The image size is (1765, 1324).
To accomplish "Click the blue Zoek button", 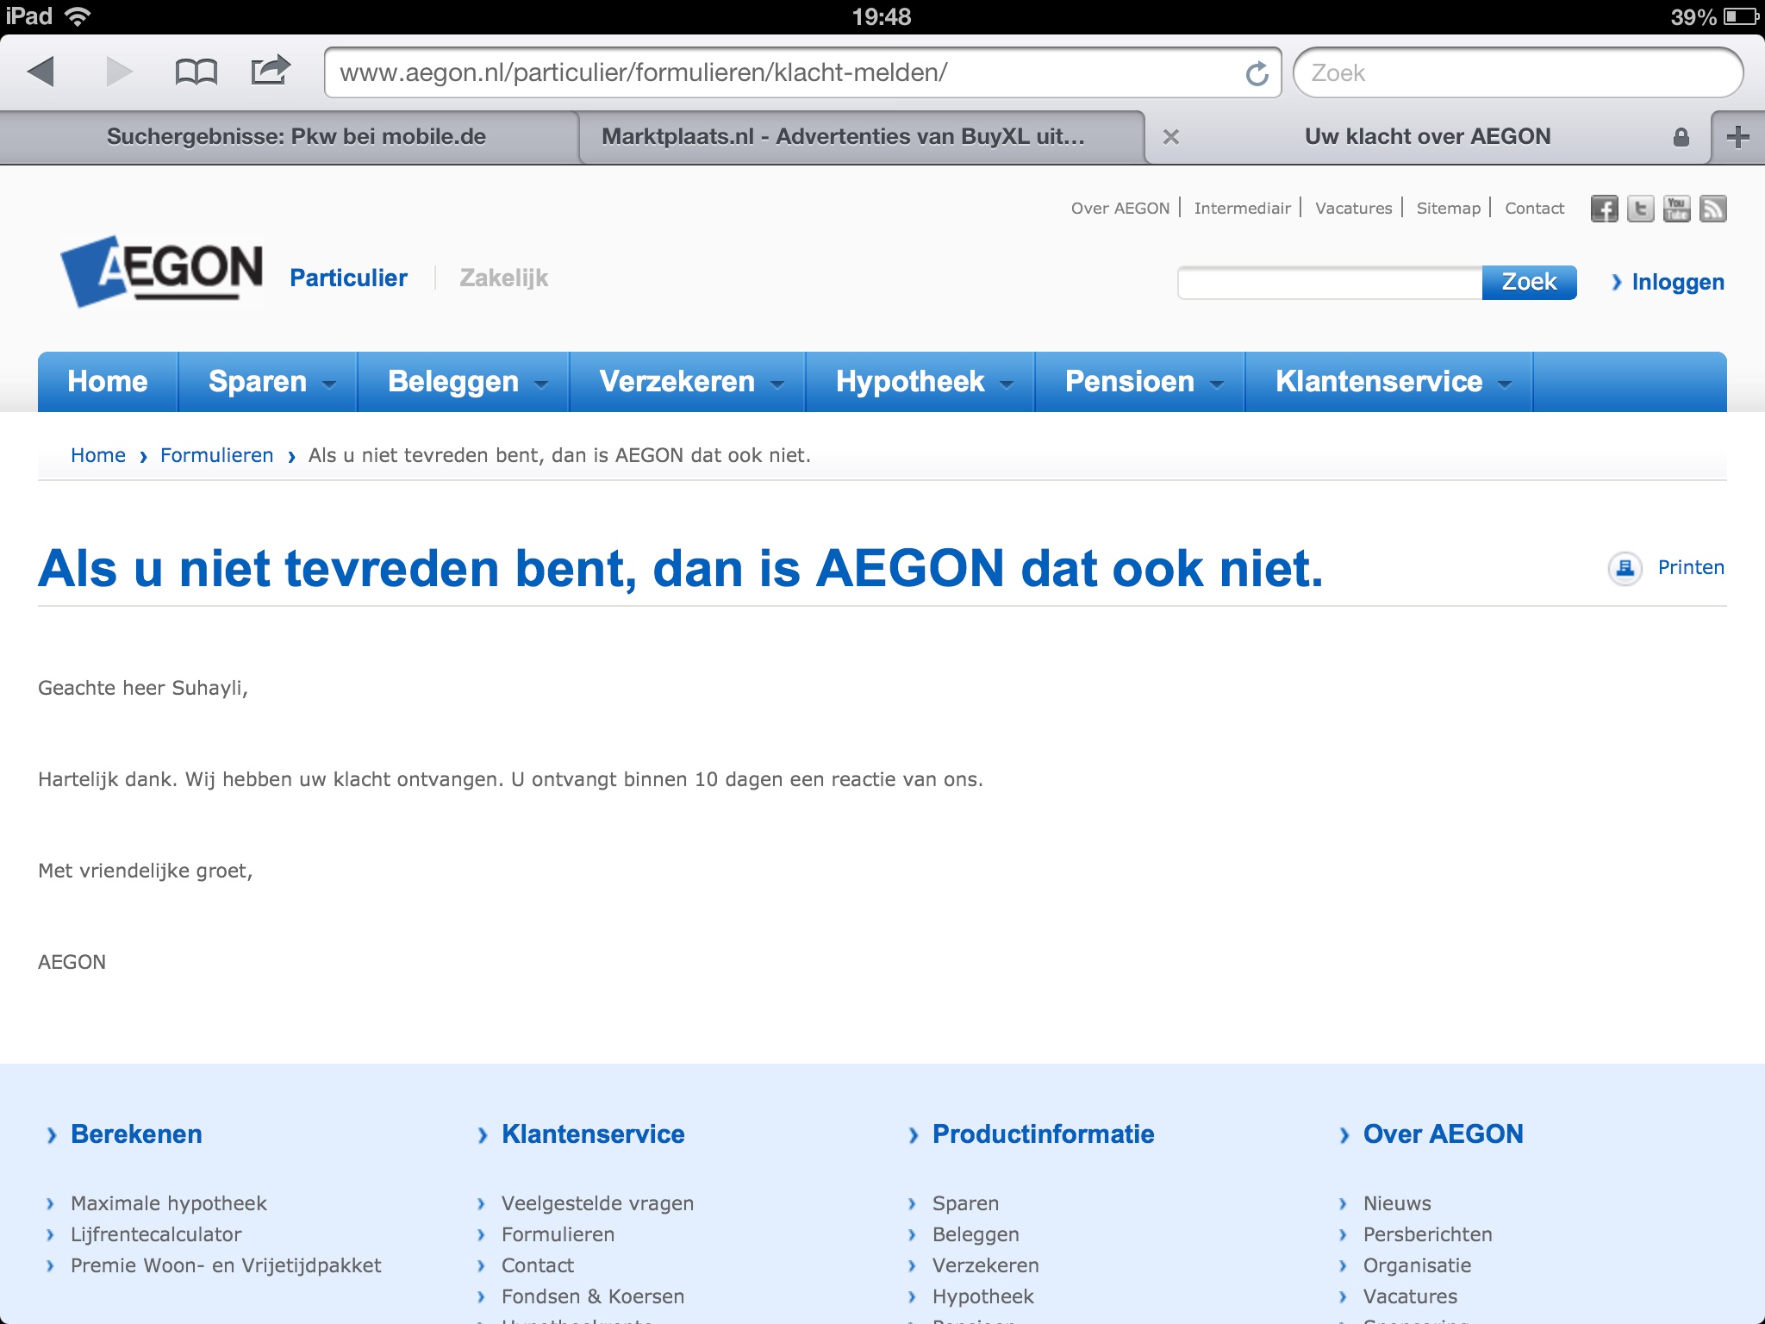I will (x=1529, y=283).
